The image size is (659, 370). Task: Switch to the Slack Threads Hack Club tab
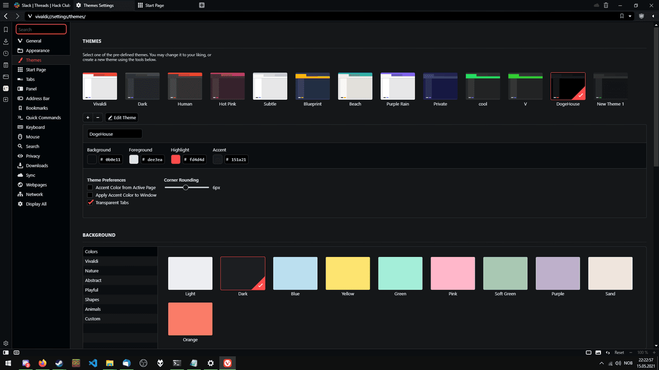(42, 5)
